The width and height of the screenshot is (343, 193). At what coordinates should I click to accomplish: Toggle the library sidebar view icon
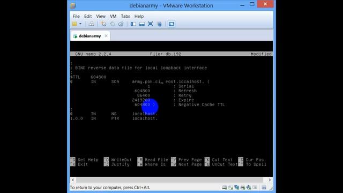click(133, 24)
